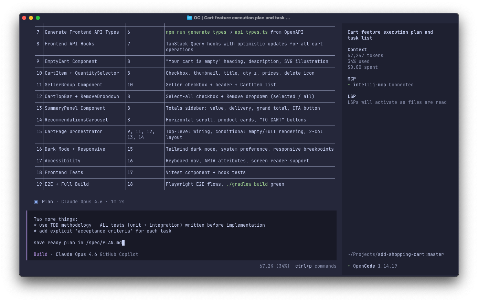Image resolution: width=478 pixels, height=302 pixels.
Task: Click the MCP section heading
Action: (352, 79)
